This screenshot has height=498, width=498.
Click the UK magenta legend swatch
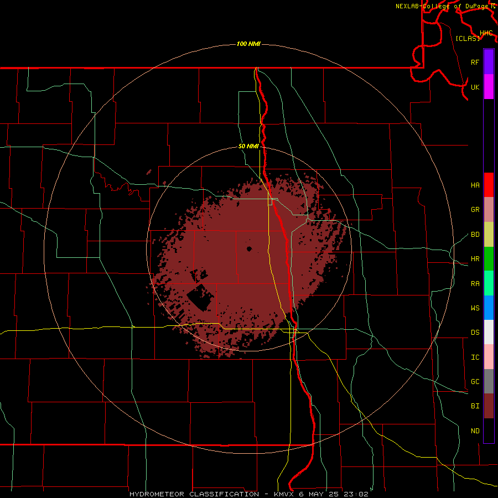pyautogui.click(x=489, y=87)
